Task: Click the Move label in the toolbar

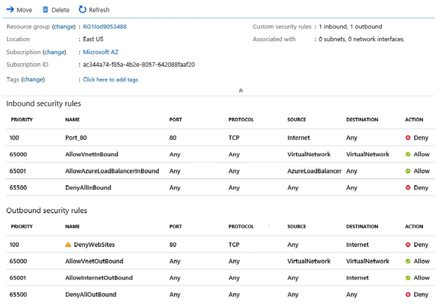Action: [24, 10]
